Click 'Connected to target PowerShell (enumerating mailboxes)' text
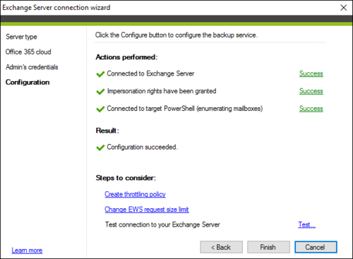Viewport: 353px width, 259px height. [x=185, y=109]
